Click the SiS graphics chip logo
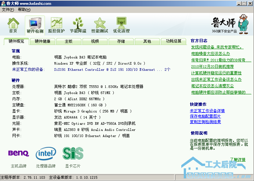This screenshot has width=254, height=181. tap(73, 154)
